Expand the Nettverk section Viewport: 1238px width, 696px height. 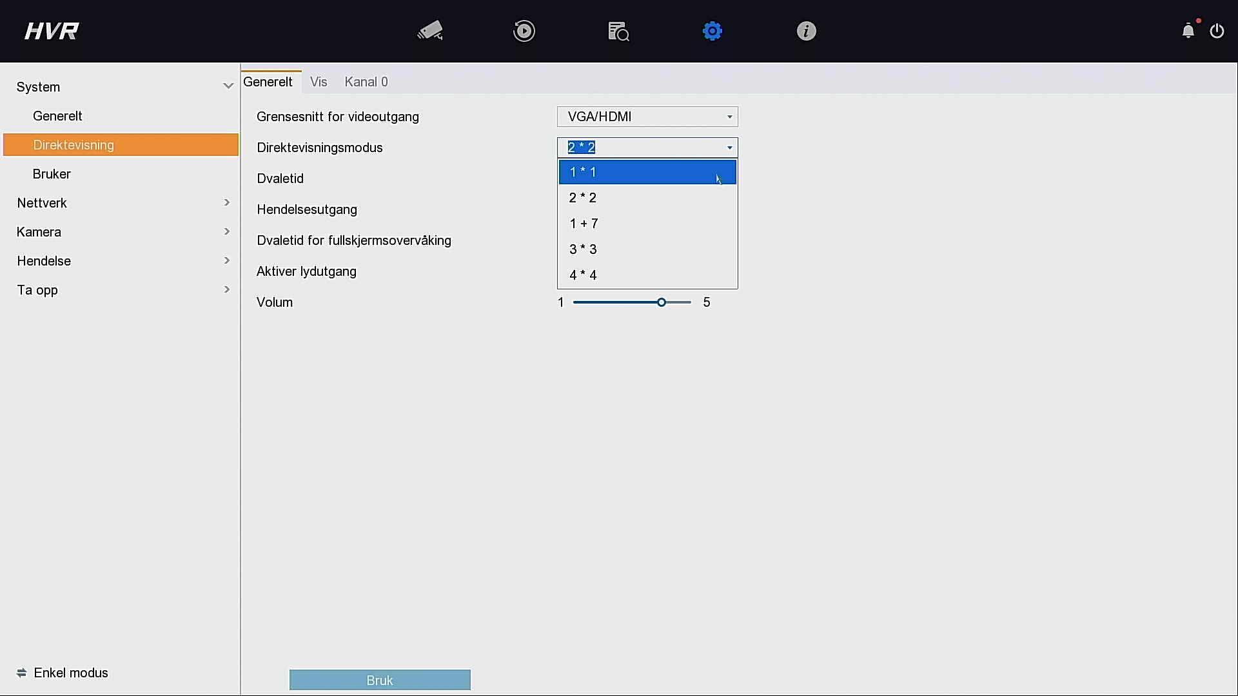pos(123,203)
